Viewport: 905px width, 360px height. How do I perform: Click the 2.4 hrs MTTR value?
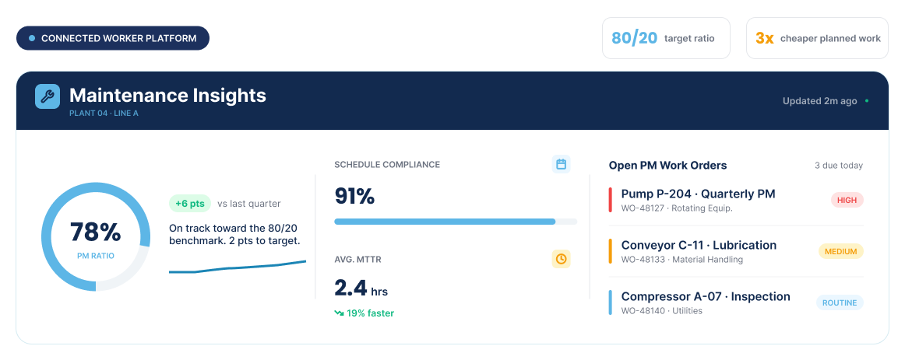tap(361, 288)
